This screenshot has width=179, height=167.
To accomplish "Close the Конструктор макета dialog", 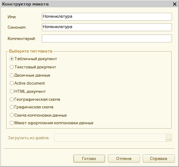I will [174, 4].
